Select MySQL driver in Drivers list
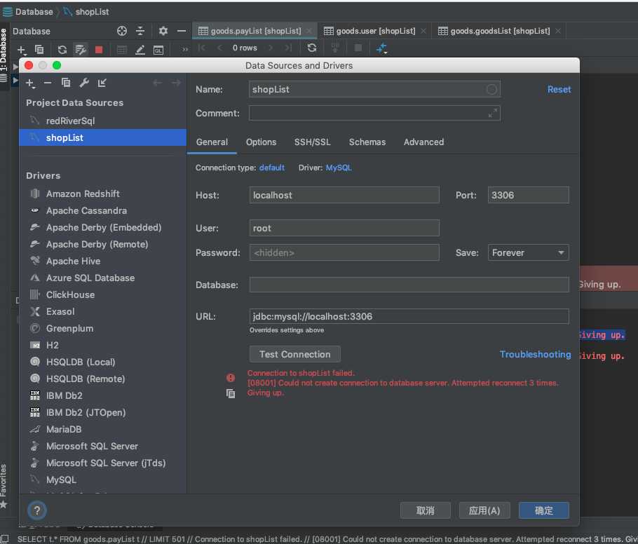Viewport: 638px width, 544px height. 102,480
